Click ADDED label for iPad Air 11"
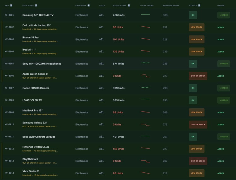236x180 pixels. (x=221, y=52)
